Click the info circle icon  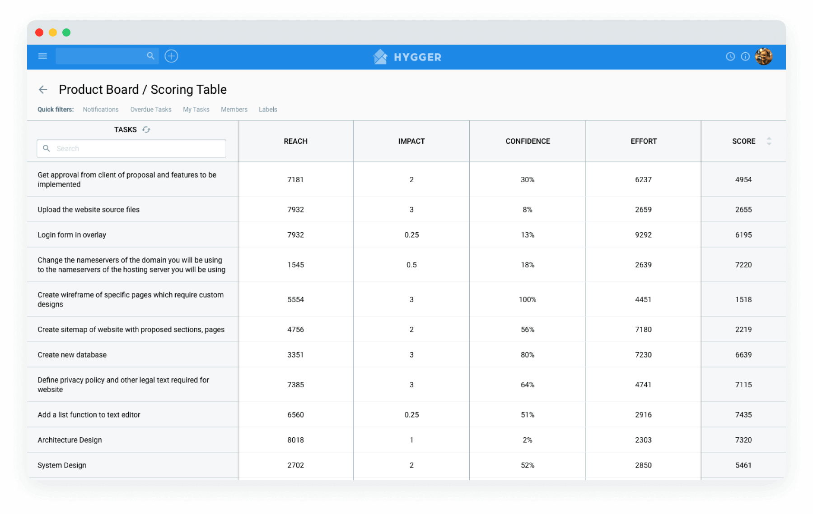pos(745,57)
